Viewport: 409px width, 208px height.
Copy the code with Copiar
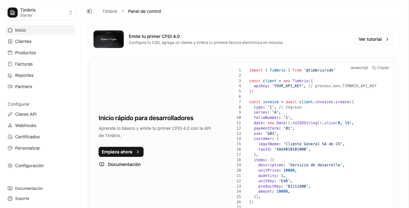(x=381, y=68)
